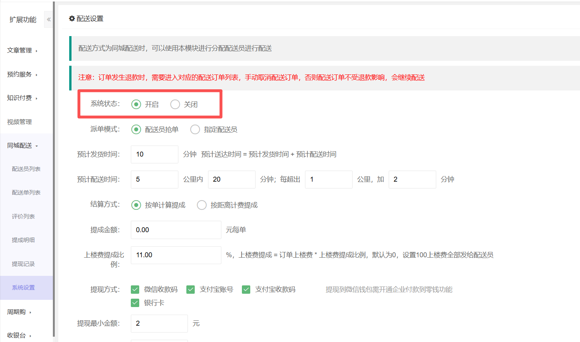The height and width of the screenshot is (342, 580).
Task: Open the 提成明细 page link
Action: tap(23, 240)
